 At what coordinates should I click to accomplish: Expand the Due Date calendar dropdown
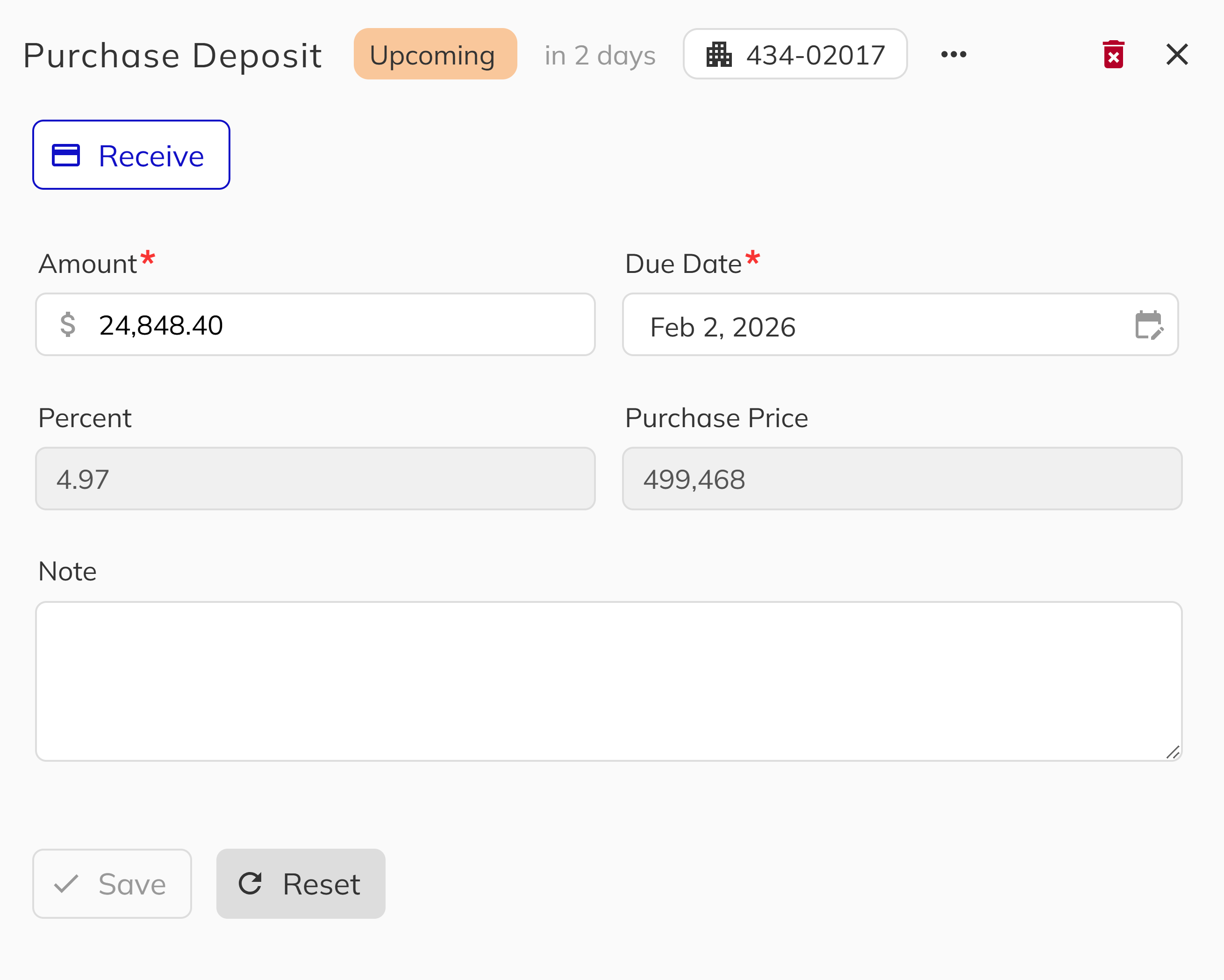1148,325
